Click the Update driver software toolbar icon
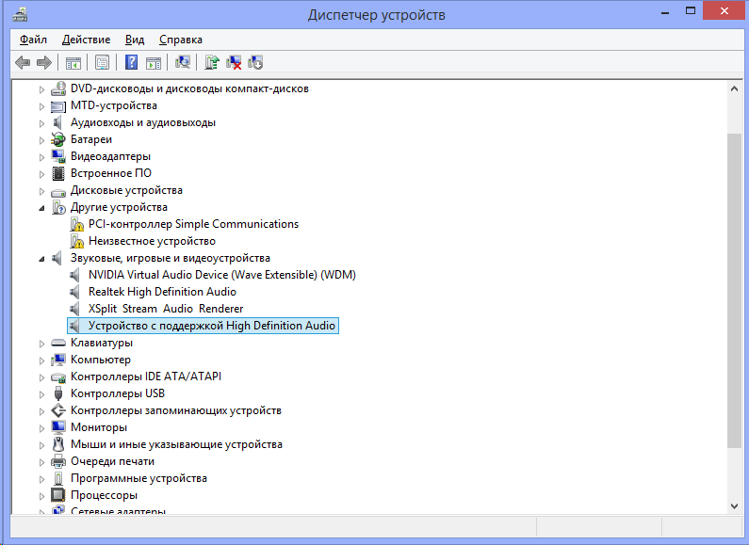 tap(212, 62)
